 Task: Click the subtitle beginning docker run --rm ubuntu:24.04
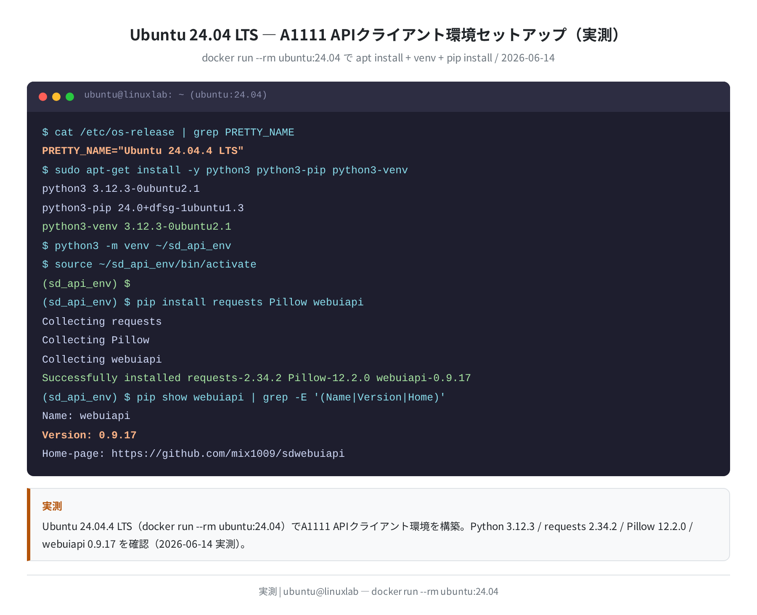(x=378, y=58)
